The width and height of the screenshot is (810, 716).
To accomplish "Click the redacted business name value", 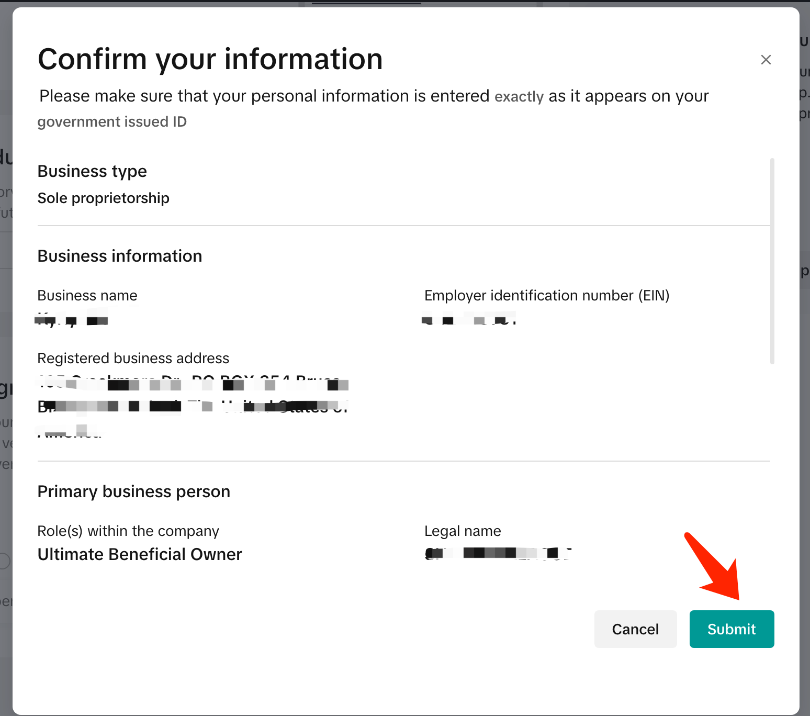I will (x=72, y=319).
